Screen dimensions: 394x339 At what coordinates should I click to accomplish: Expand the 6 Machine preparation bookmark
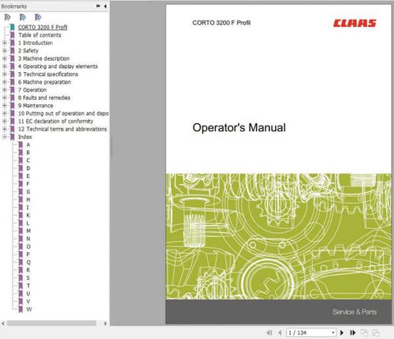pyautogui.click(x=4, y=82)
